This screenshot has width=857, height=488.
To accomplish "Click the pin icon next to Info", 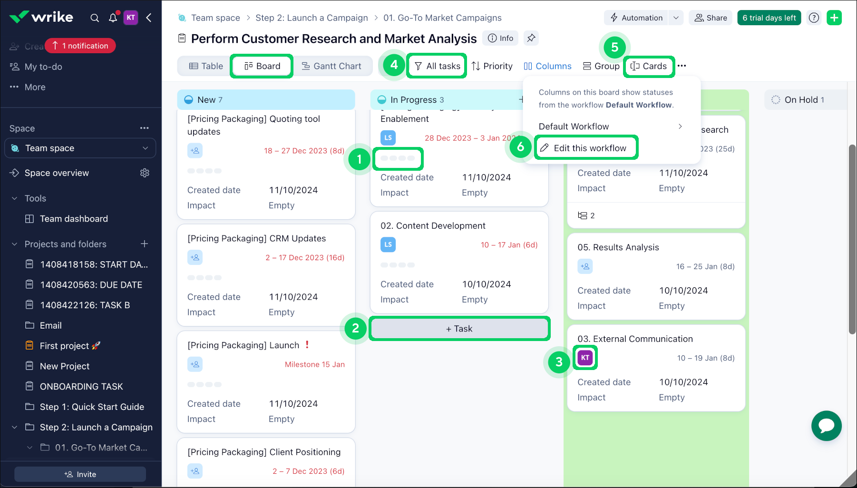I will tap(531, 38).
